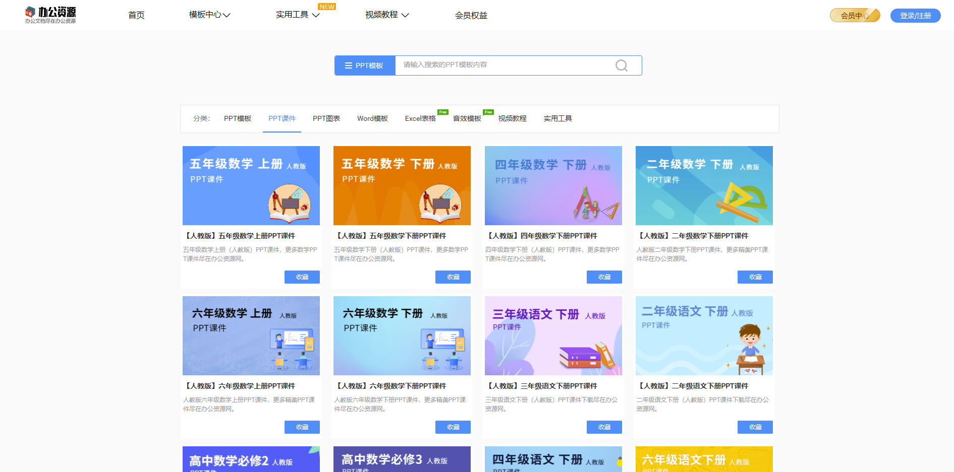Open the 视频教程 category tab
The height and width of the screenshot is (472, 954).
(x=513, y=118)
